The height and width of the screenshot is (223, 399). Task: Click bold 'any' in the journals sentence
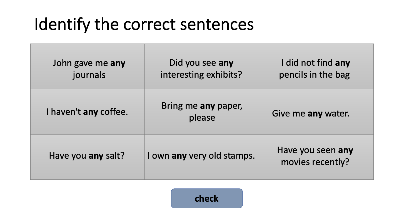(x=118, y=64)
